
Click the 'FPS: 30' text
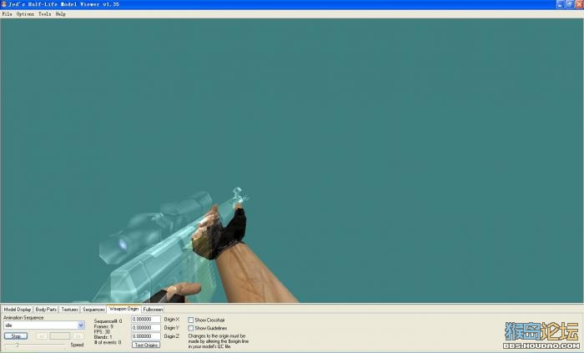tap(102, 332)
